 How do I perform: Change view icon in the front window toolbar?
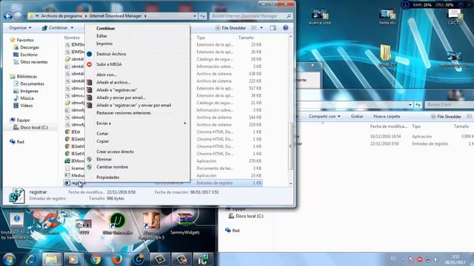click(x=254, y=28)
